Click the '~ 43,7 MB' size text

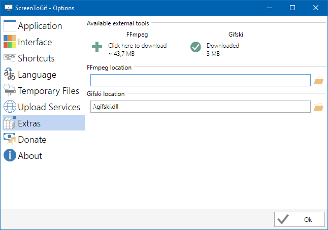pyautogui.click(x=121, y=54)
